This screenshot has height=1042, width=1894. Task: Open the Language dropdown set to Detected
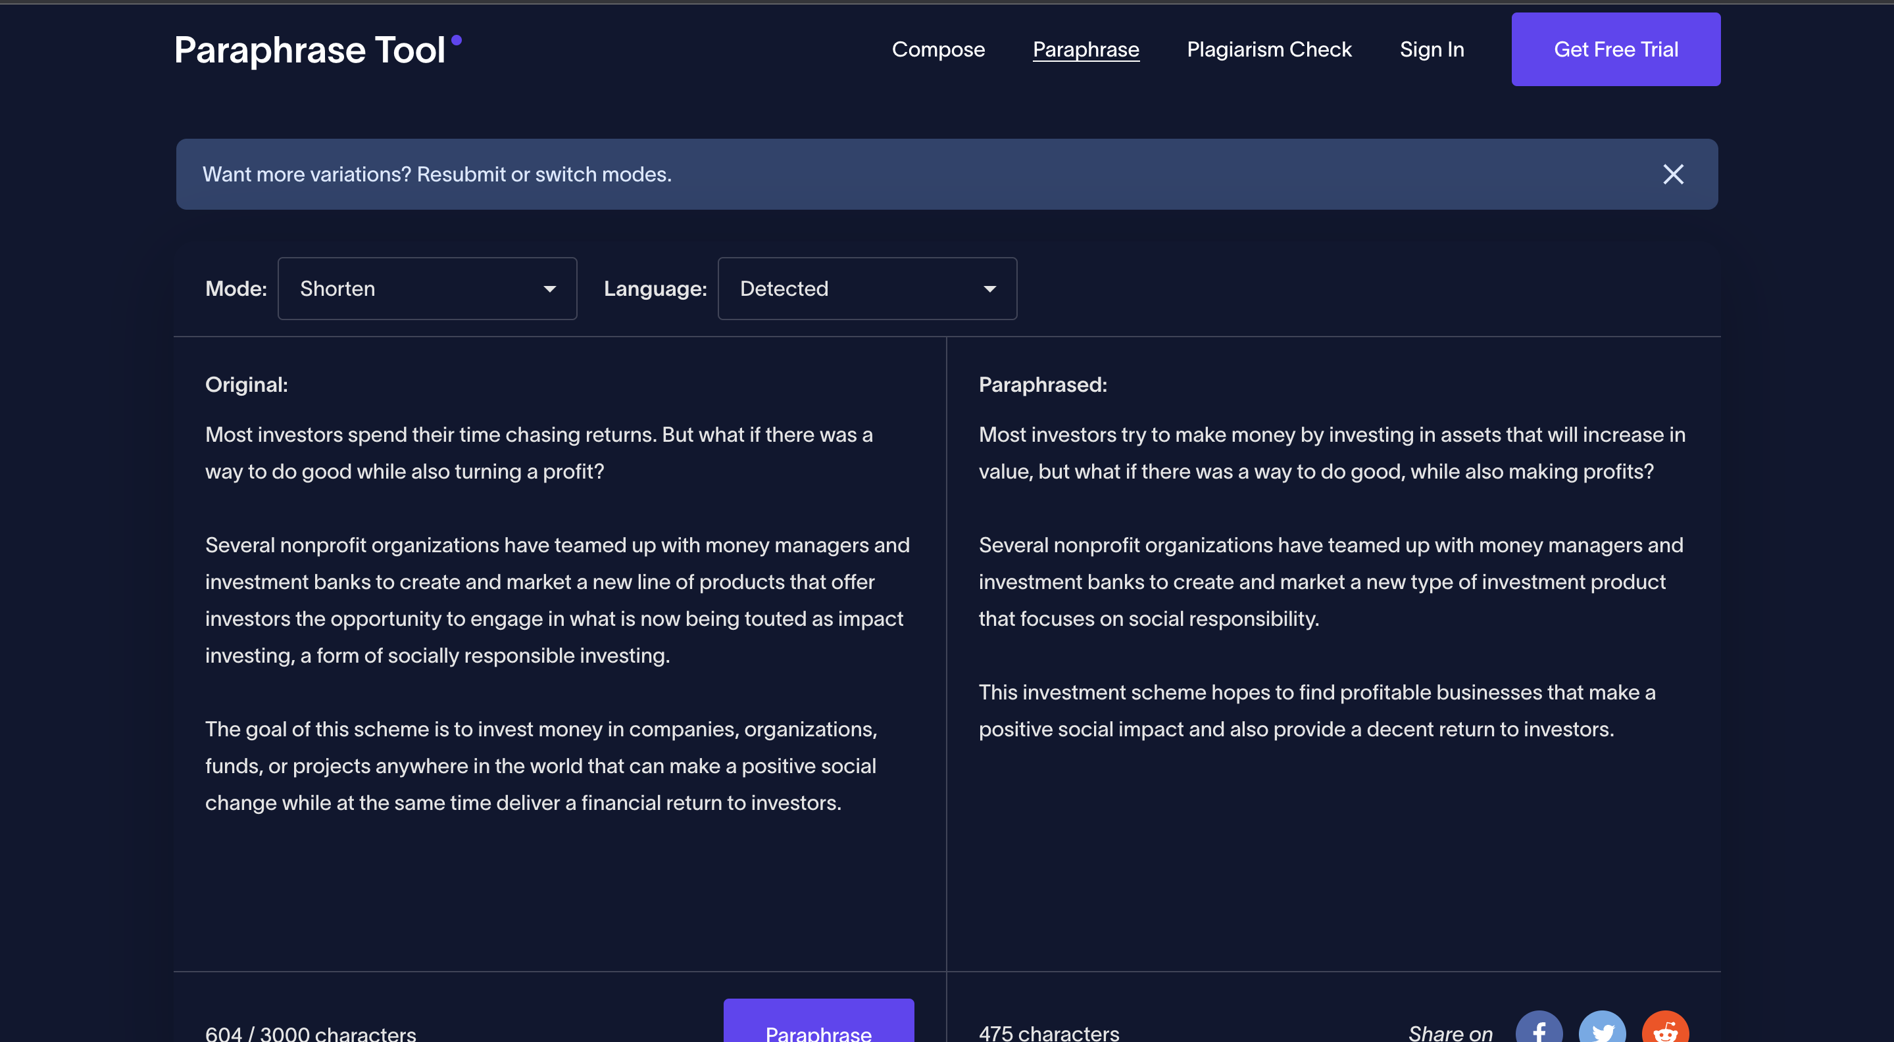[x=868, y=289]
